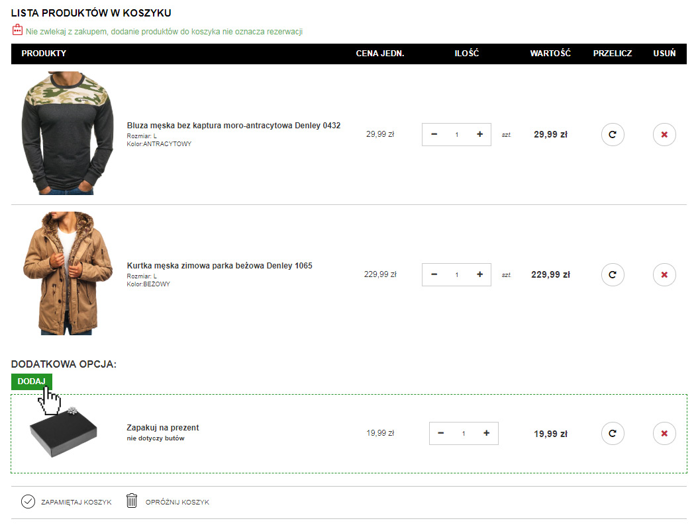Image resolution: width=698 pixels, height=525 pixels.
Task: Delete the Zapakuj na prezent option
Action: [664, 434]
